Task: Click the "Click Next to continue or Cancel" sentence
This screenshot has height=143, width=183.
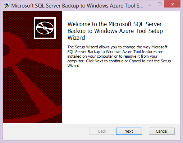Action: tap(114, 61)
